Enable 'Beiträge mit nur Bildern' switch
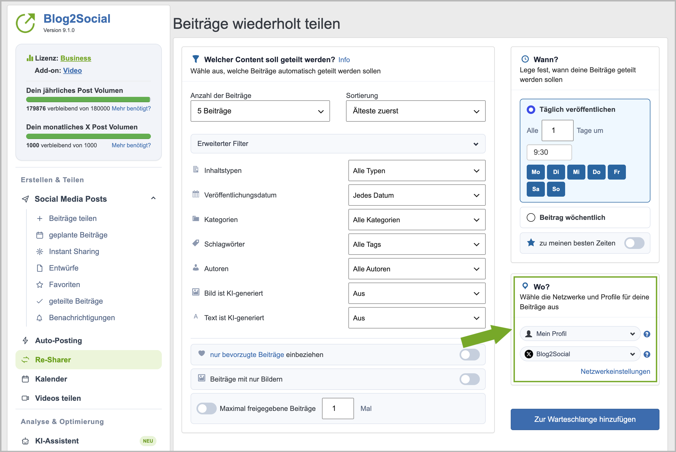The image size is (676, 452). point(470,379)
